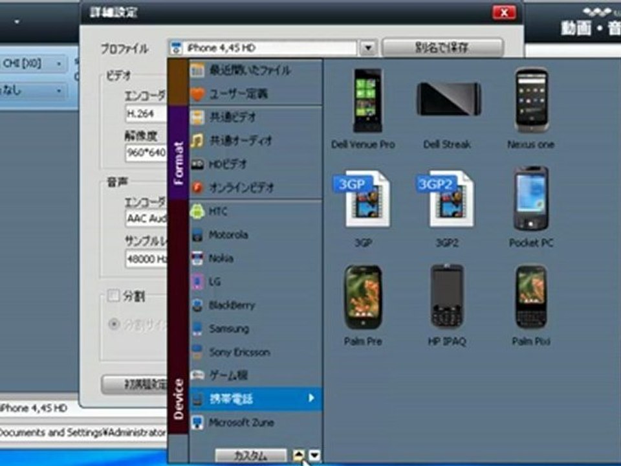Viewport: 621px width, 466px height.
Task: Open the AAC audio encoder dropdown
Action: click(x=146, y=218)
